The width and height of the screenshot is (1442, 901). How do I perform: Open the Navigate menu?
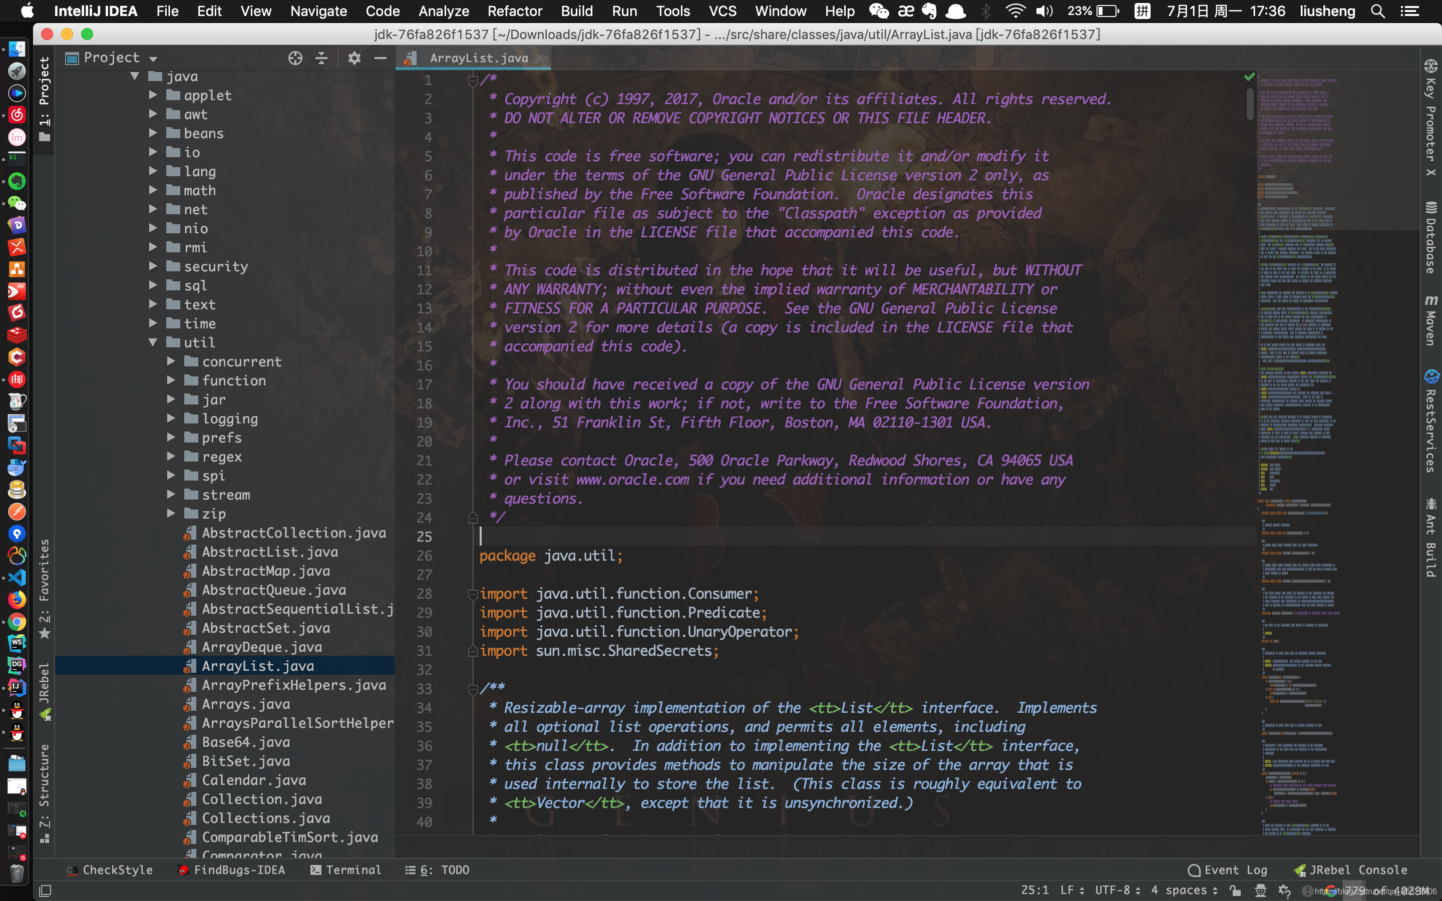[319, 11]
